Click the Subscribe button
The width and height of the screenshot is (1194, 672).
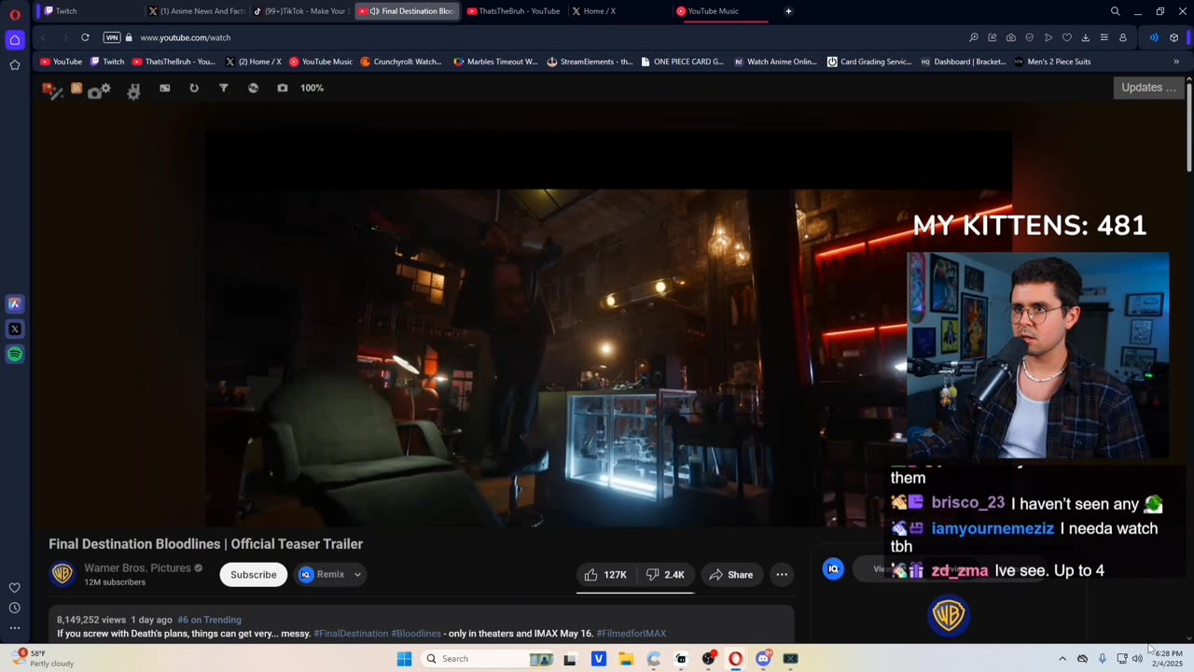[x=254, y=575]
